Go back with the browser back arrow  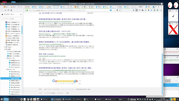(2, 10)
